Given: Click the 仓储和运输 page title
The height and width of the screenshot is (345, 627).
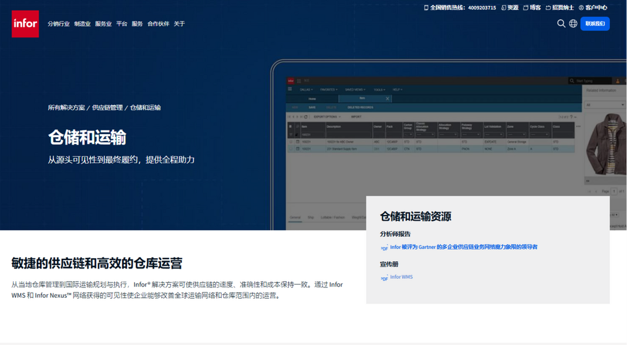Looking at the screenshot, I should click(x=87, y=138).
